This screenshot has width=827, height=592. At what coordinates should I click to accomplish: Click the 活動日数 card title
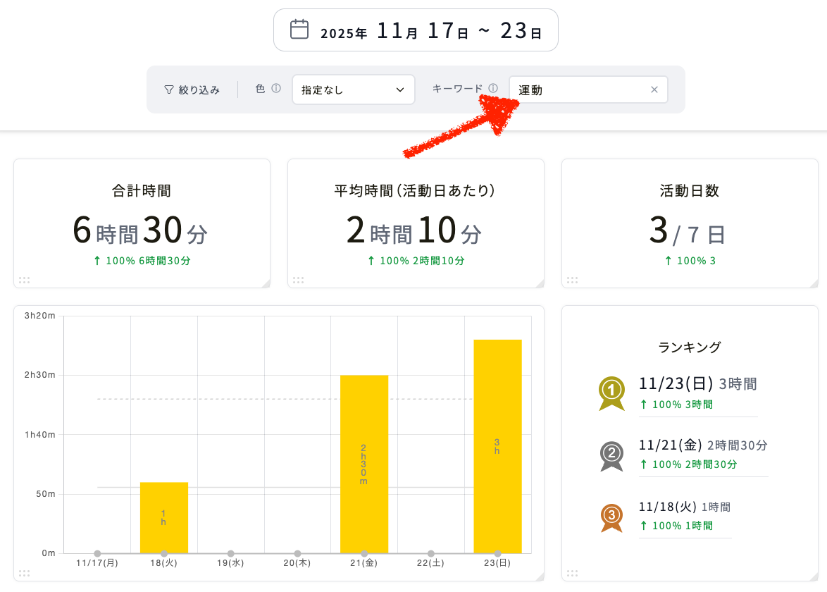pos(690,190)
